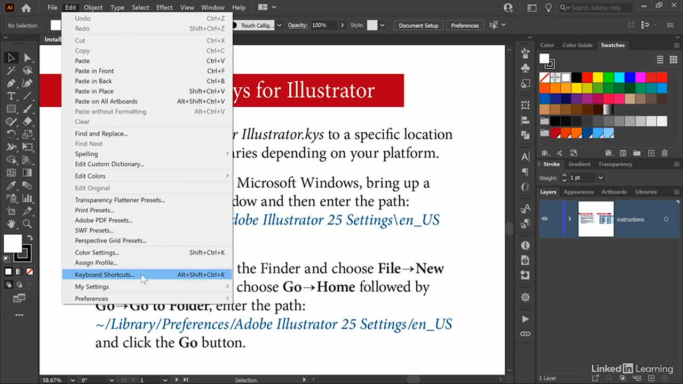Select the Rotate tool
Viewport: 683px width, 384px height.
pyautogui.click(x=11, y=134)
